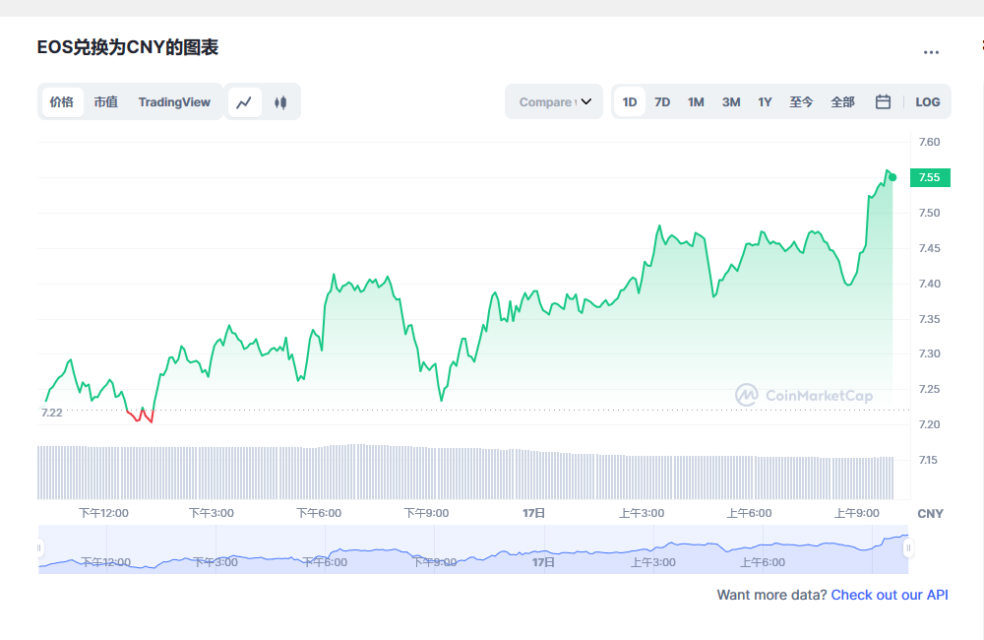Select the 7D time range
984x640 pixels.
[x=662, y=101]
